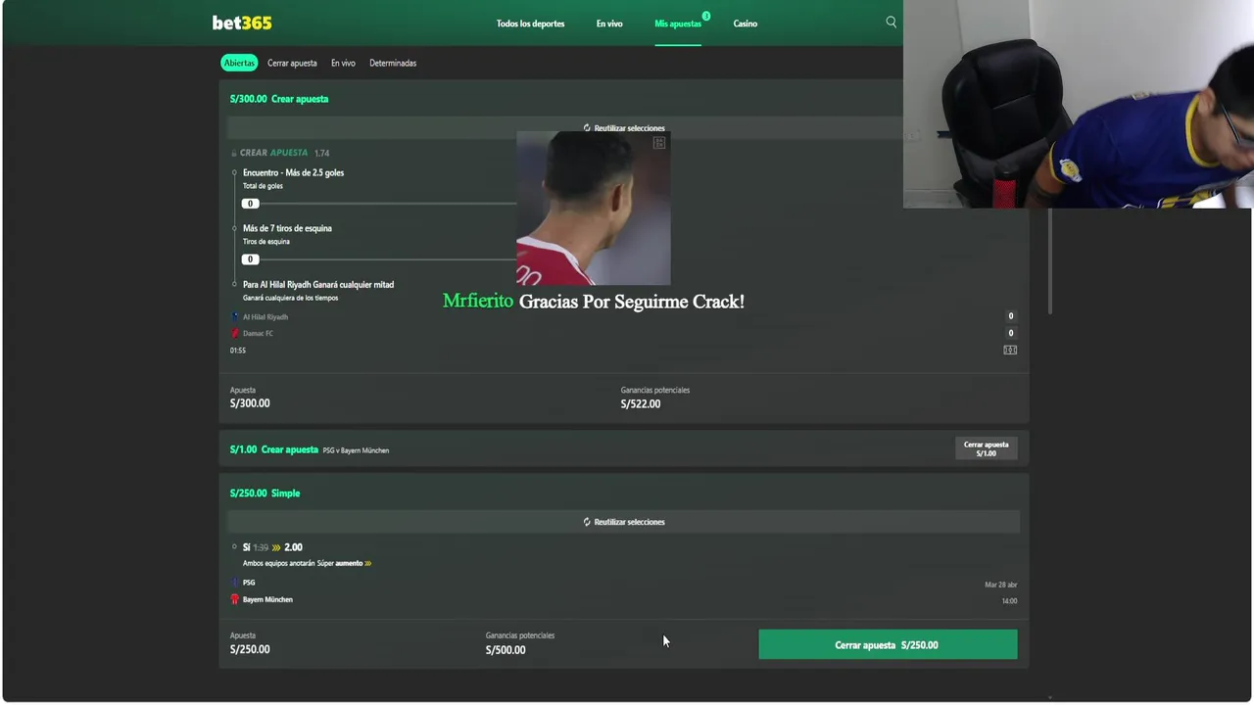The image size is (1254, 705).
Task: Go to En vivo in top navigation
Action: pyautogui.click(x=609, y=23)
